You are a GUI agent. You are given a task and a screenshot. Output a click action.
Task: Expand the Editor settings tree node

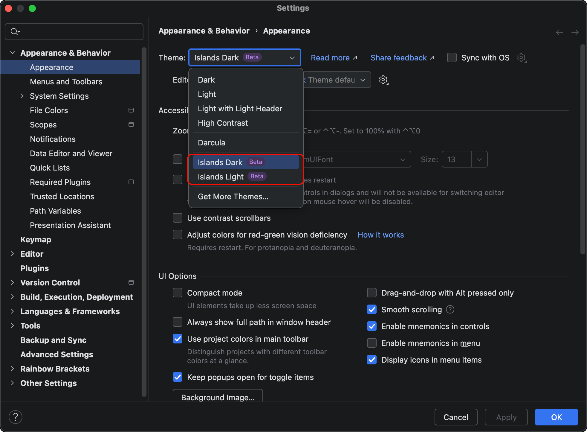pyautogui.click(x=12, y=254)
